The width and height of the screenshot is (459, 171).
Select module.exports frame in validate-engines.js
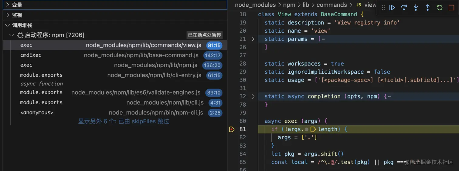115,92
